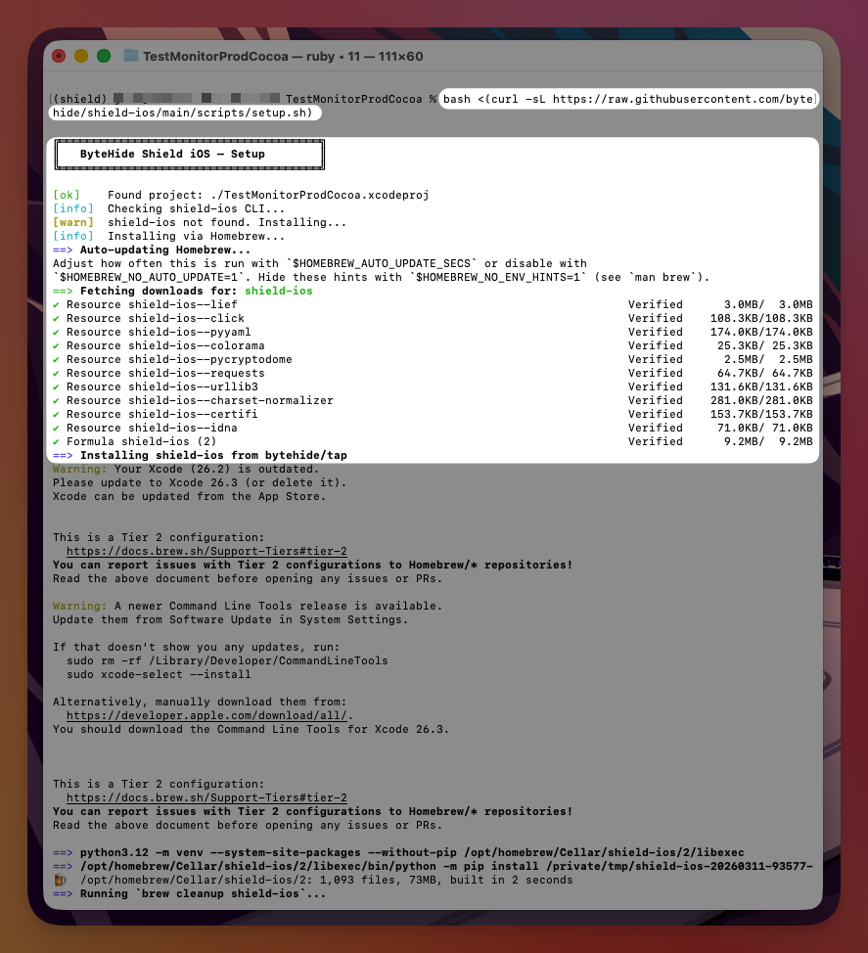Click the checkmark beside shield-ios--requests
The image size is (868, 953).
pos(57,373)
